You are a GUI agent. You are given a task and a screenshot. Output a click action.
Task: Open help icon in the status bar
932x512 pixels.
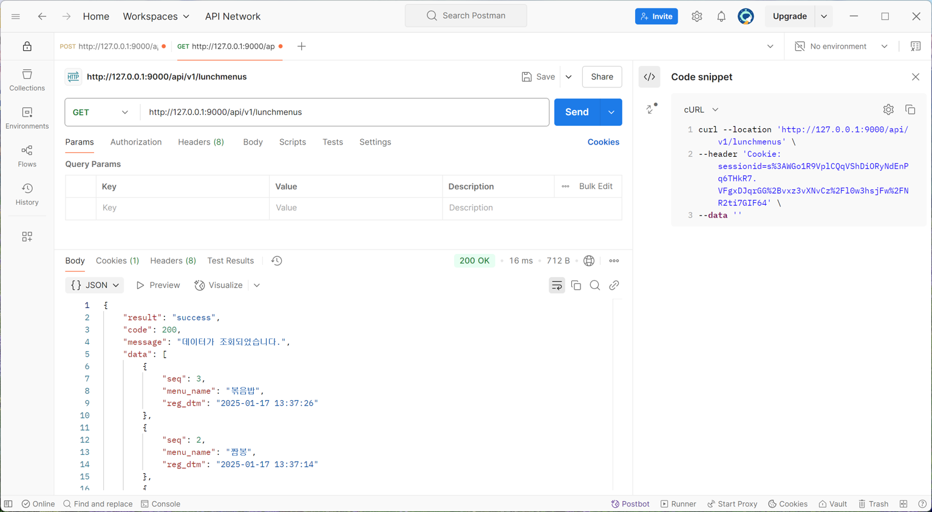[922, 504]
